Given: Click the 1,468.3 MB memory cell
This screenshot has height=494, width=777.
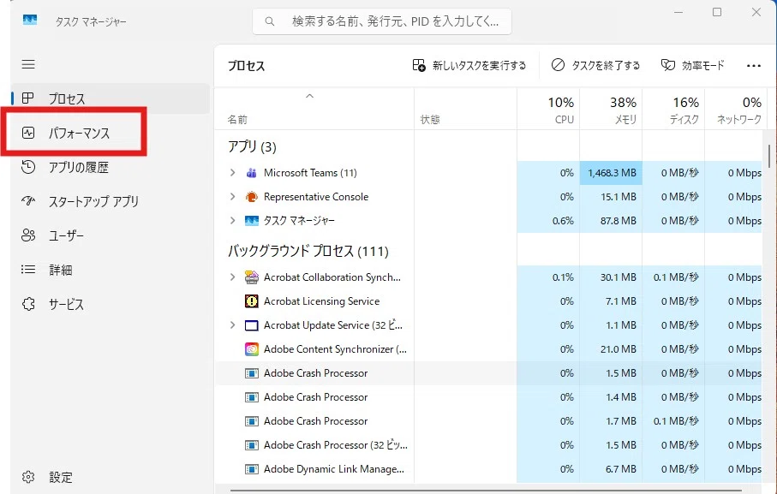Looking at the screenshot, I should (611, 173).
